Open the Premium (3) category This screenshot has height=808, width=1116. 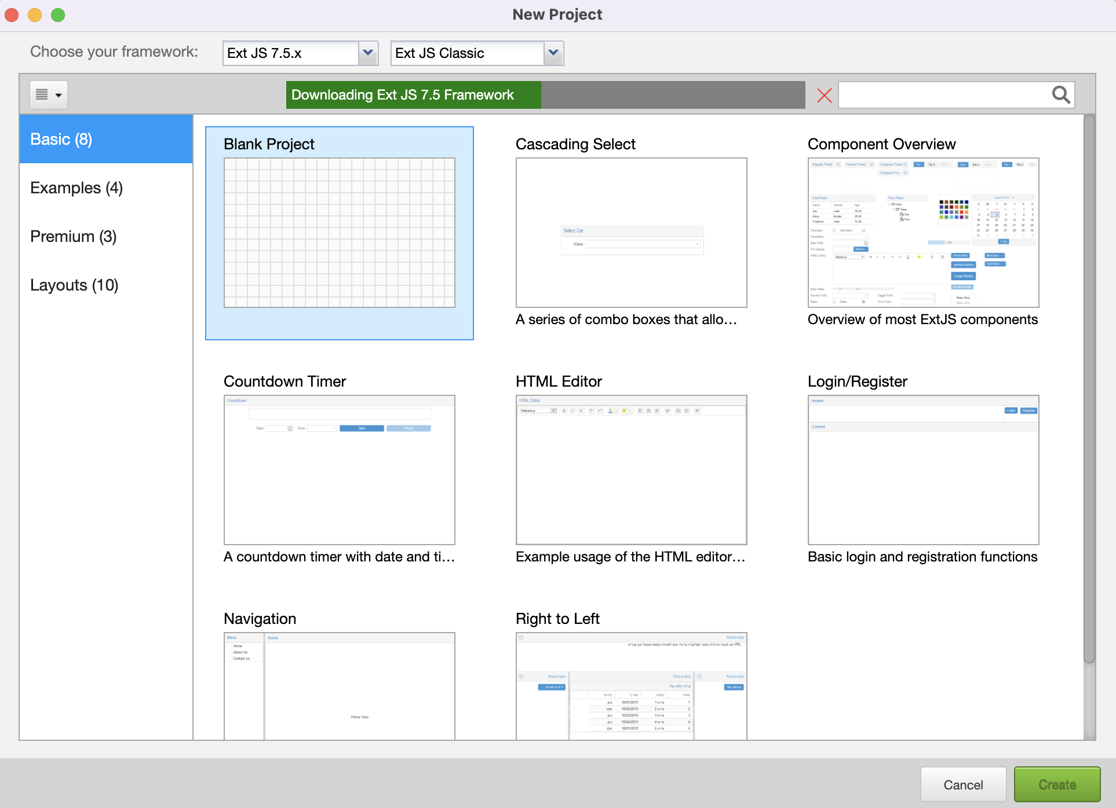106,236
